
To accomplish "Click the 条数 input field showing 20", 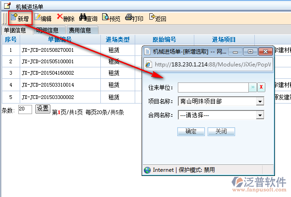I will tap(25, 109).
